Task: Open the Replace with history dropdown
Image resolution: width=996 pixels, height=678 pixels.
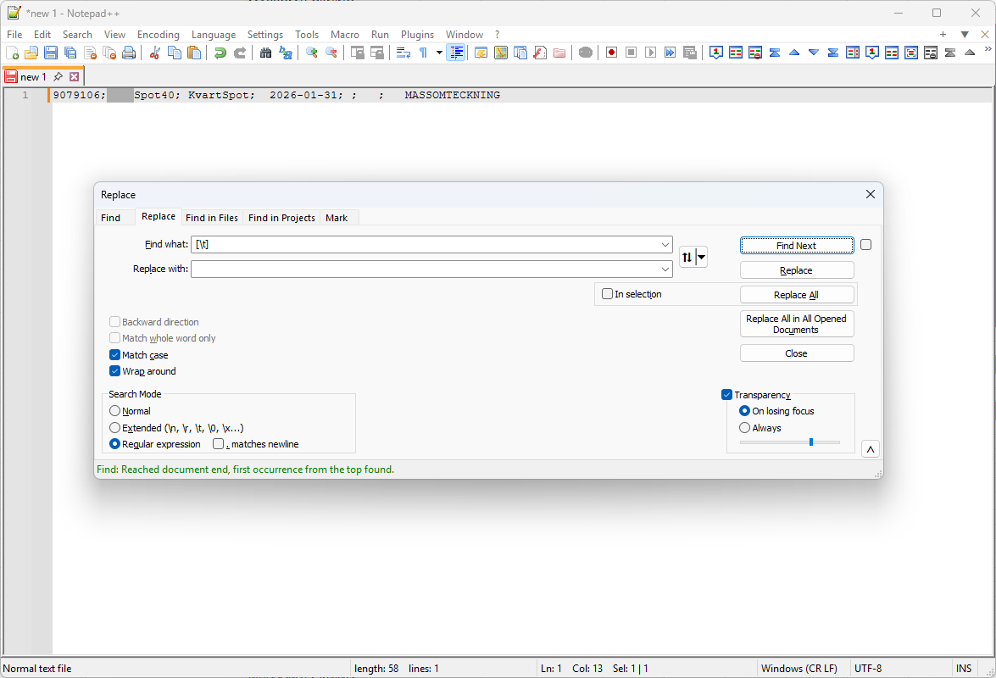Action: click(665, 269)
